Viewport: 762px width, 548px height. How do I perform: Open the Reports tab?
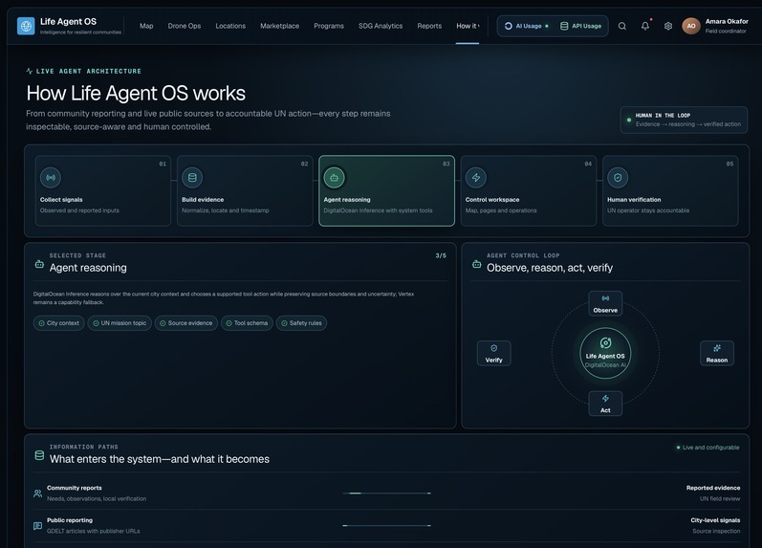[429, 26]
